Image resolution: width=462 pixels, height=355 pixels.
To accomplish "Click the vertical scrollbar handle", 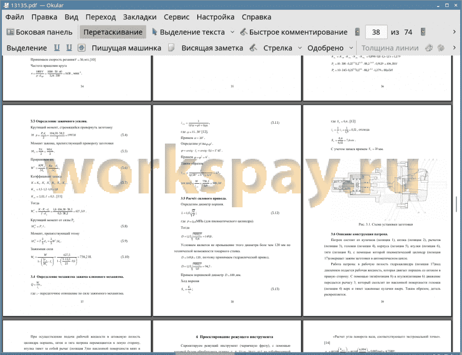I will click(456, 204).
